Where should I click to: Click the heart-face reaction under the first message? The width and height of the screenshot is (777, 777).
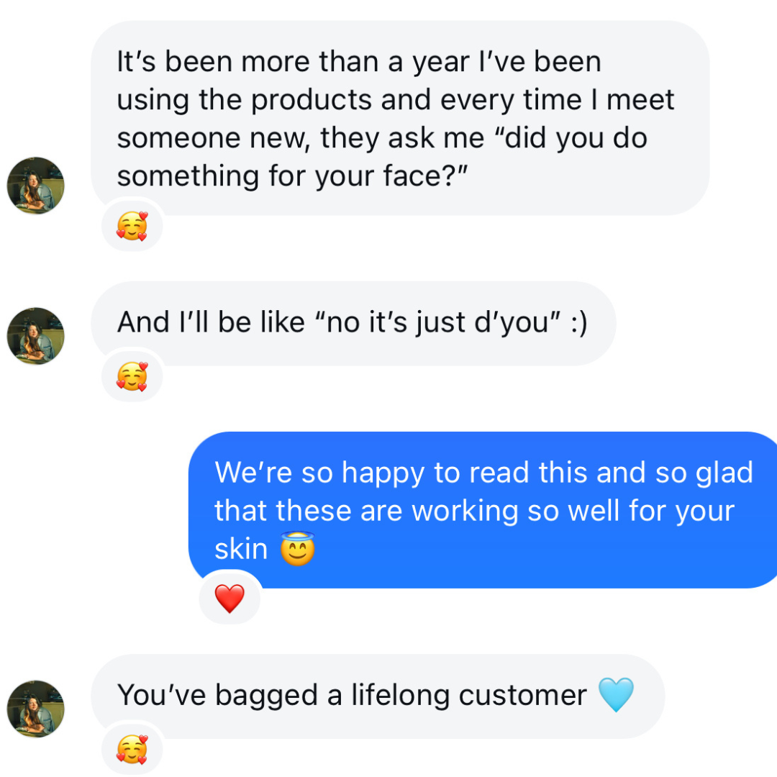[132, 227]
